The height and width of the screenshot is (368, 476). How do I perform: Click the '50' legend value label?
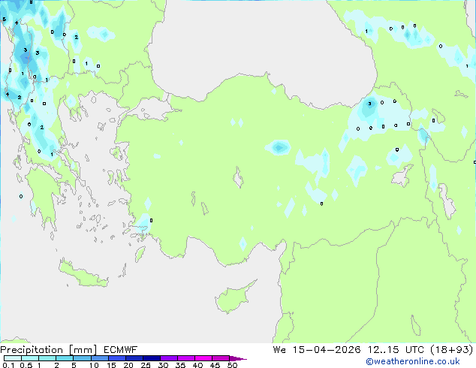pyautogui.click(x=232, y=365)
